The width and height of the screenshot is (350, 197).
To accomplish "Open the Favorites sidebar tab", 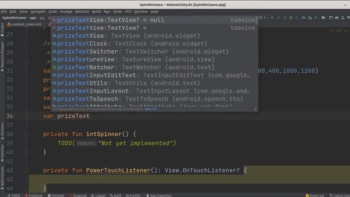I will pyautogui.click(x=2, y=153).
